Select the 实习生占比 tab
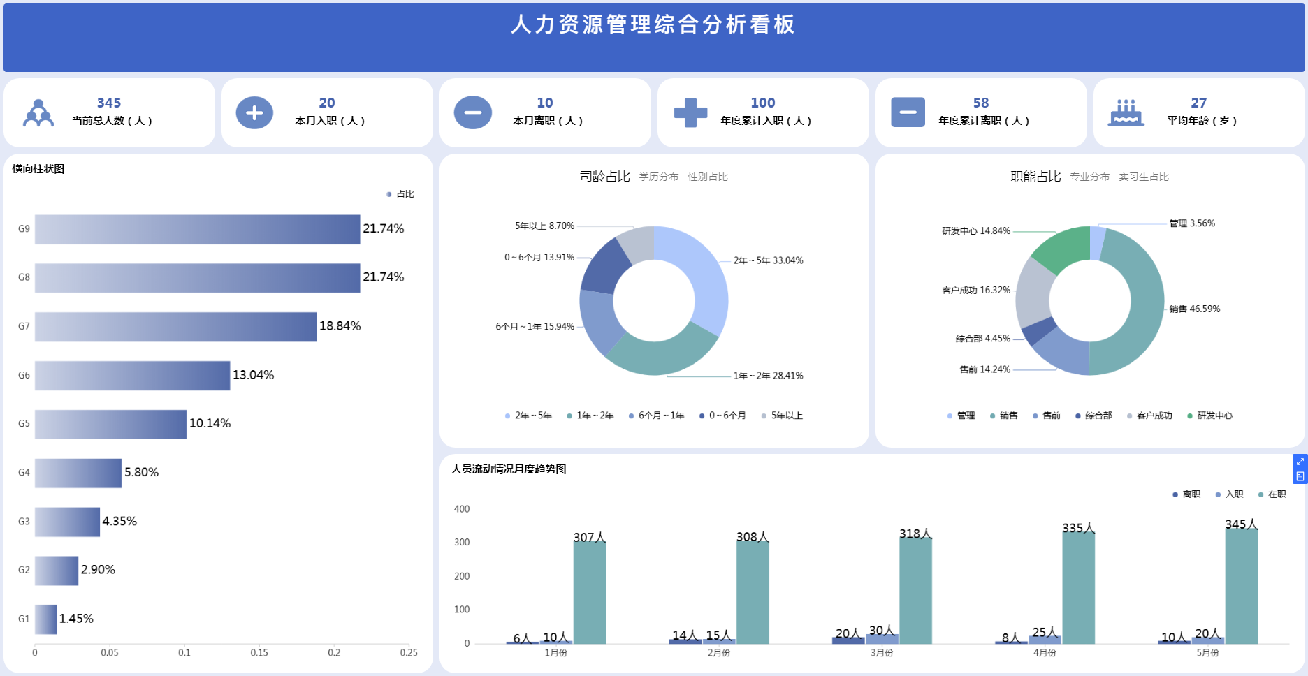 [1143, 177]
